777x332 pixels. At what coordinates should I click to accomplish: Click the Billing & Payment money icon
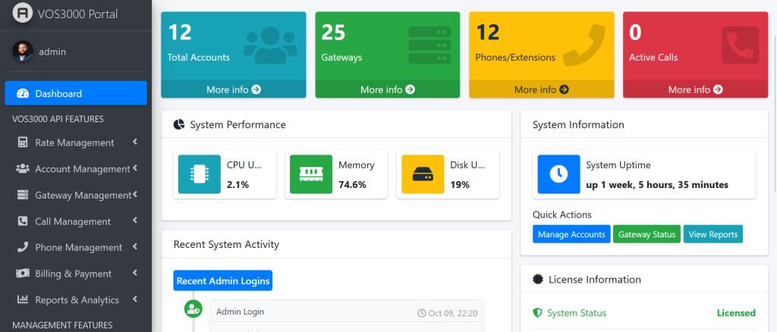point(23,274)
